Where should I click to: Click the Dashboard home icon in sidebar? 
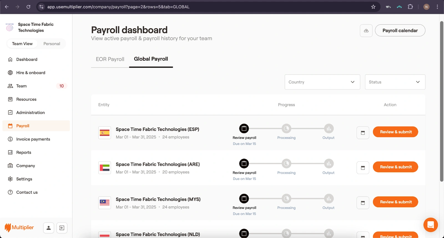[10, 59]
